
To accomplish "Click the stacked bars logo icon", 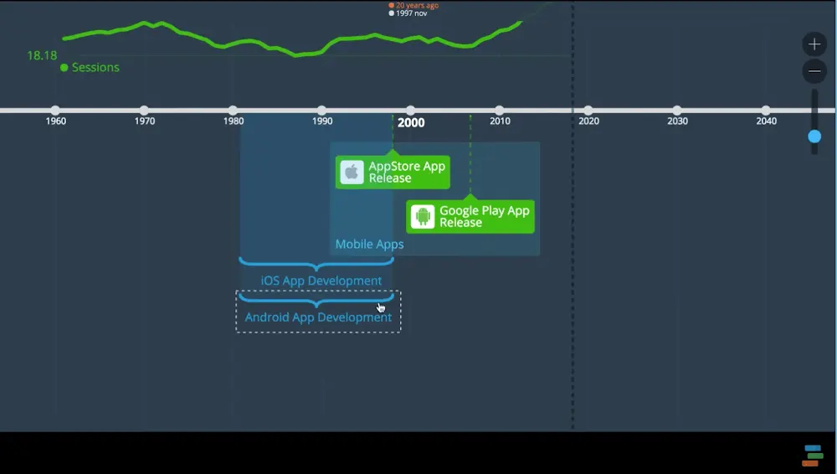I will click(x=813, y=456).
